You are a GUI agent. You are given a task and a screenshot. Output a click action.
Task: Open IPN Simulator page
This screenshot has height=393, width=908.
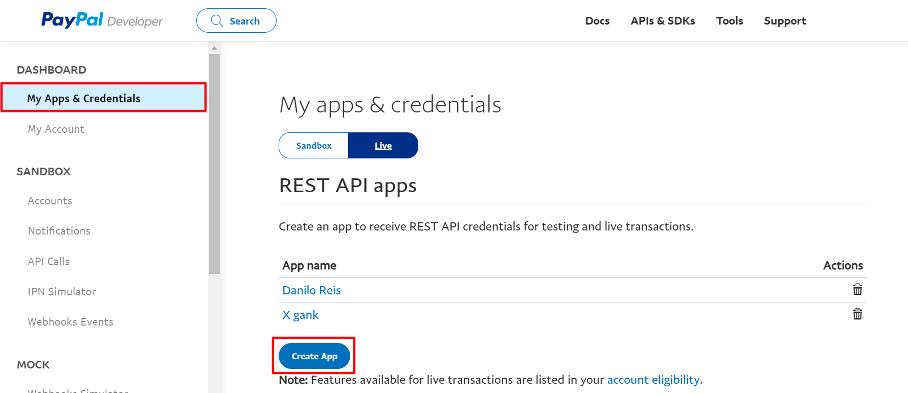(x=62, y=292)
